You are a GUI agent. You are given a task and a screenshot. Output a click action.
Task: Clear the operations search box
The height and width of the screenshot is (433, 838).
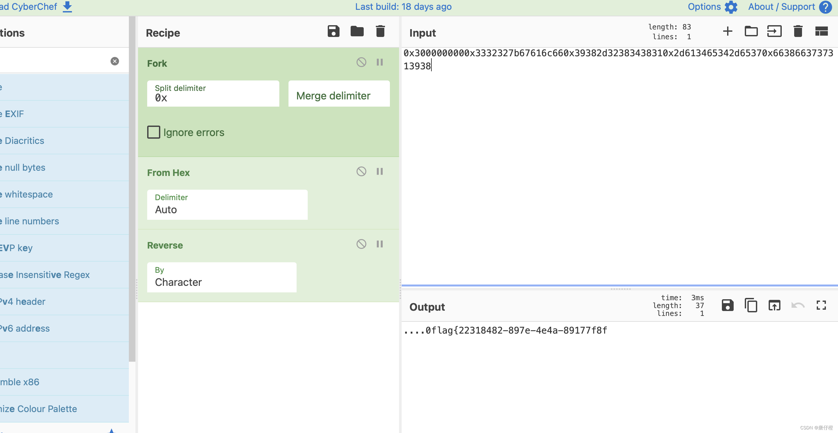[x=114, y=61]
